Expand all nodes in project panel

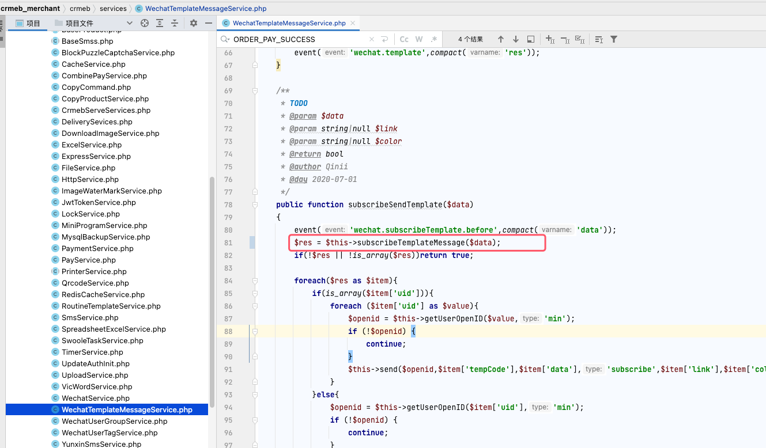click(x=160, y=23)
